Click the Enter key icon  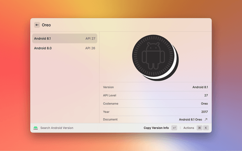tap(174, 128)
